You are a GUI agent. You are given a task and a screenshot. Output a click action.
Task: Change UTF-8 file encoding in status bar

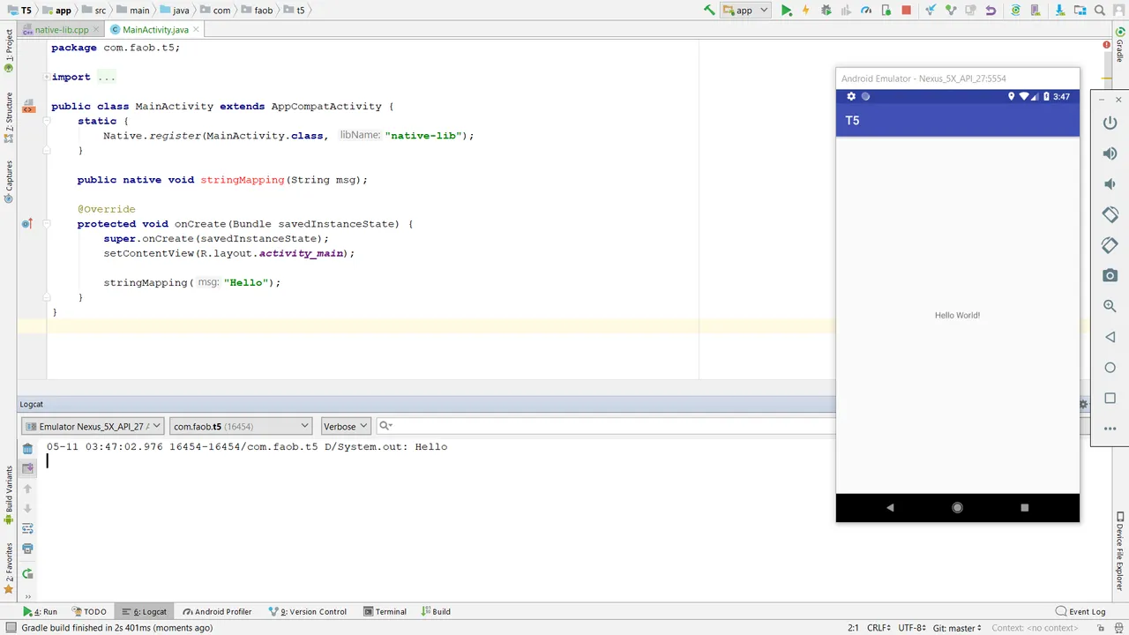912,628
